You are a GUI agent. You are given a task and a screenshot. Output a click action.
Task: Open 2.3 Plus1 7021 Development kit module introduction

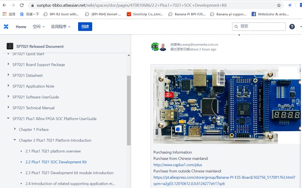(69, 173)
